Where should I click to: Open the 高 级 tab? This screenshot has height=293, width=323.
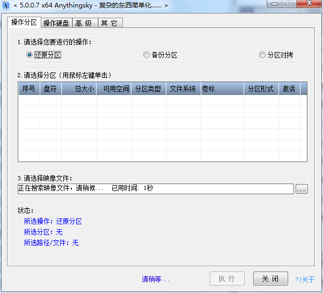coord(84,23)
